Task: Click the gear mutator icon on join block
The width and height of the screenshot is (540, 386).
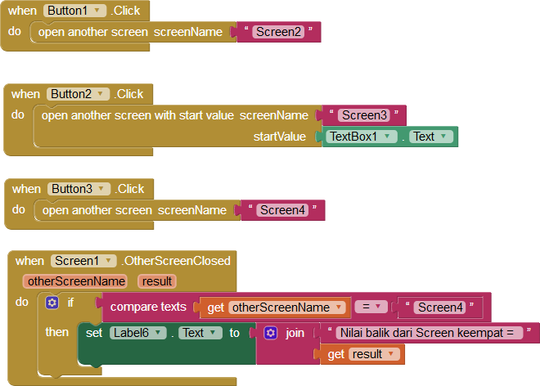Action: (x=271, y=333)
